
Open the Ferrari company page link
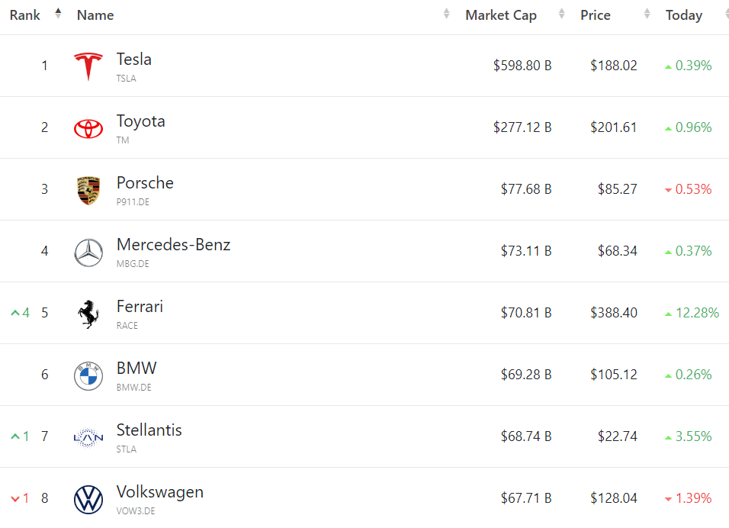click(x=140, y=307)
